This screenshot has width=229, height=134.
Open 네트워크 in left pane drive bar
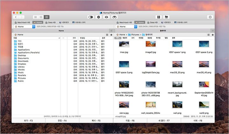(64, 22)
